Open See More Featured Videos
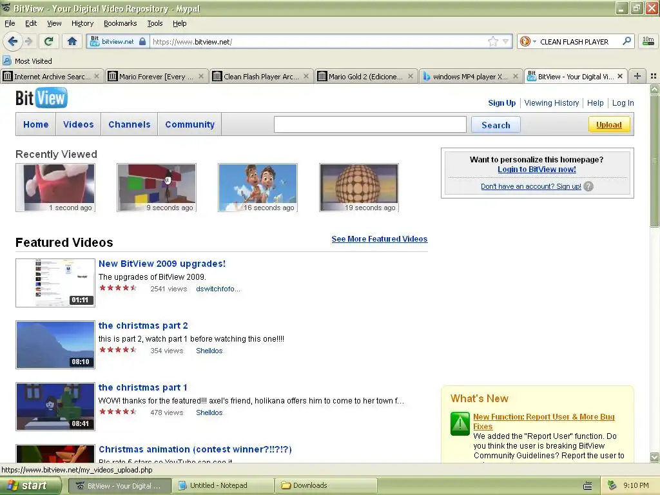660x495 pixels. click(379, 238)
